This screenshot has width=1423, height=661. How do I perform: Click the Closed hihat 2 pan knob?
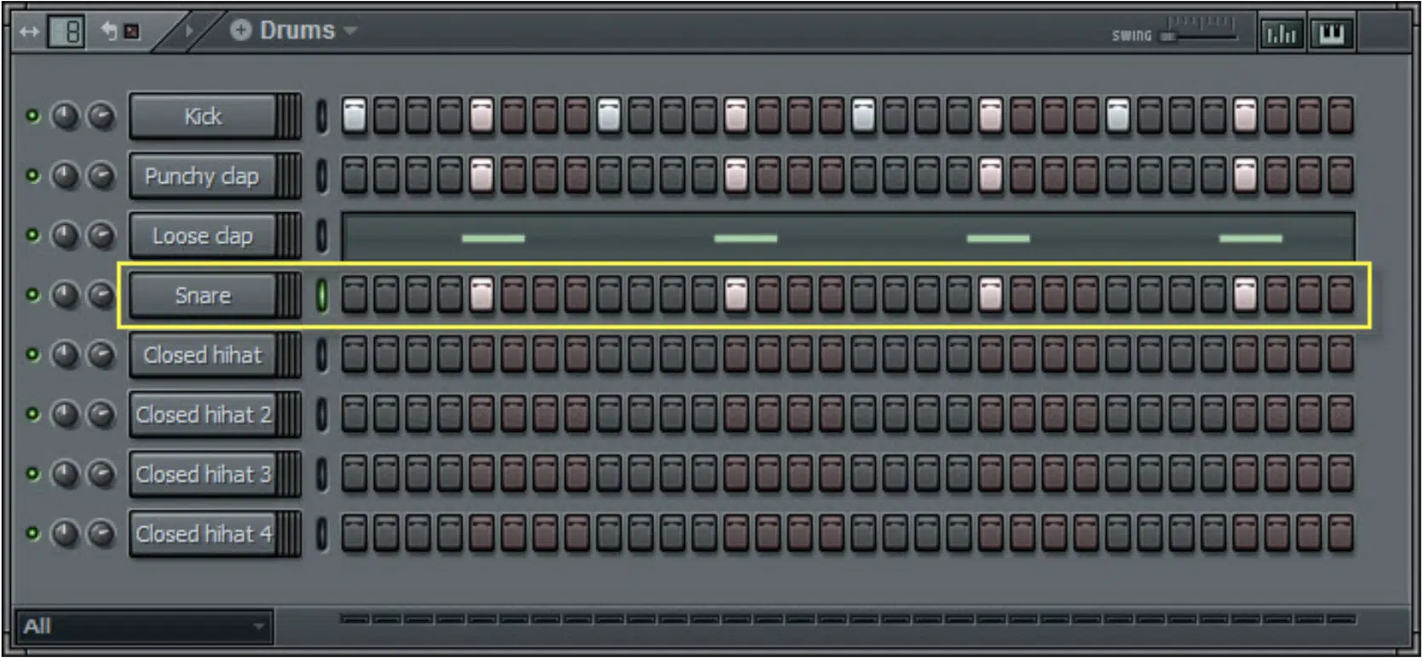(x=66, y=414)
